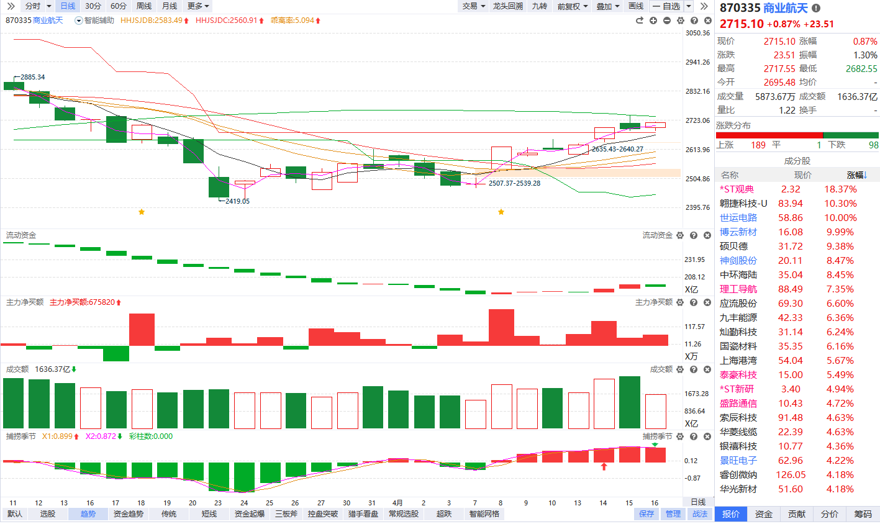Switch to 60分 period tab

(x=119, y=6)
